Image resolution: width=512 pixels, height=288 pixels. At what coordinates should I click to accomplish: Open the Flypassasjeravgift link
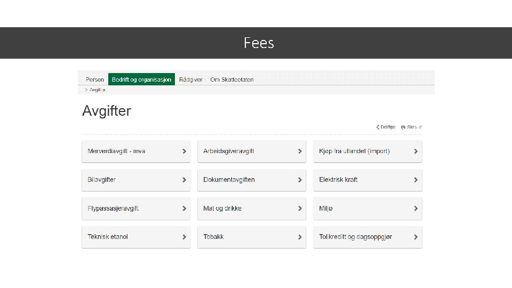[x=113, y=209]
